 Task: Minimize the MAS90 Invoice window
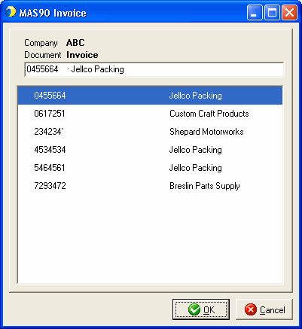click(x=255, y=12)
